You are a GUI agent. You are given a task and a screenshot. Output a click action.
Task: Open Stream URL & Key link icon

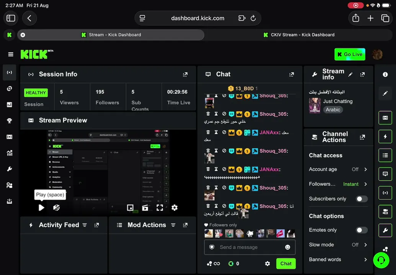[x=9, y=89]
